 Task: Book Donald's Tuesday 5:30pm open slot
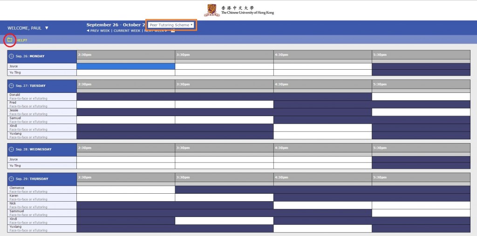coord(421,97)
